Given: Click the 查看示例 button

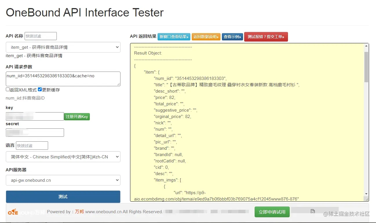Looking at the screenshot, I should click(x=232, y=37).
